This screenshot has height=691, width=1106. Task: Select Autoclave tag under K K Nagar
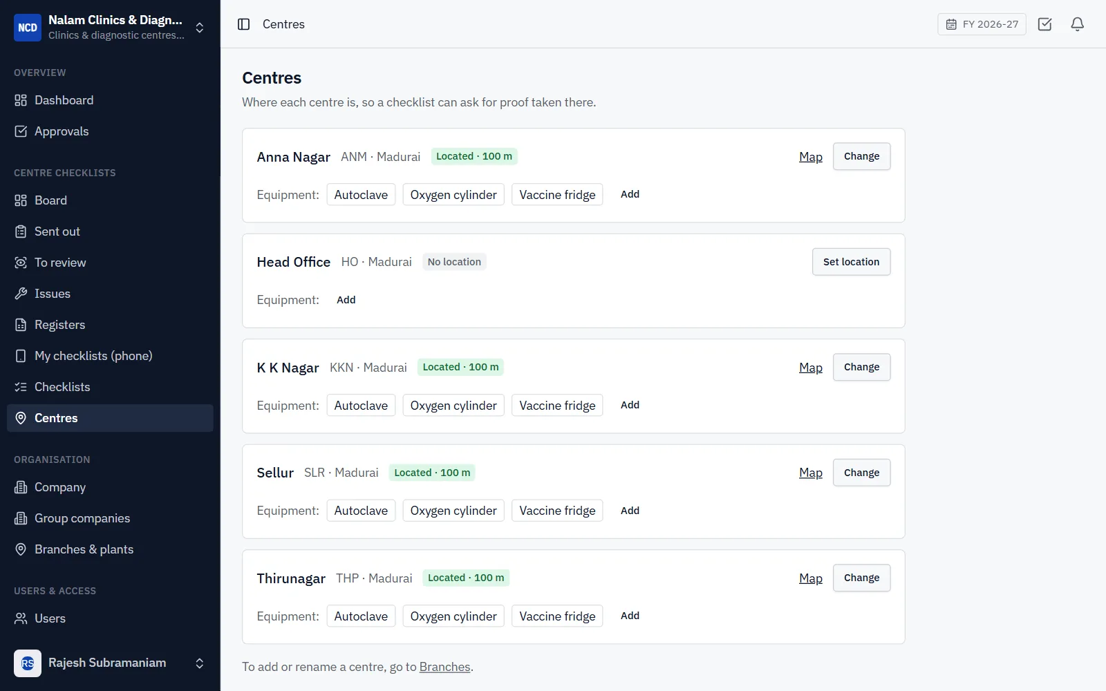point(361,406)
